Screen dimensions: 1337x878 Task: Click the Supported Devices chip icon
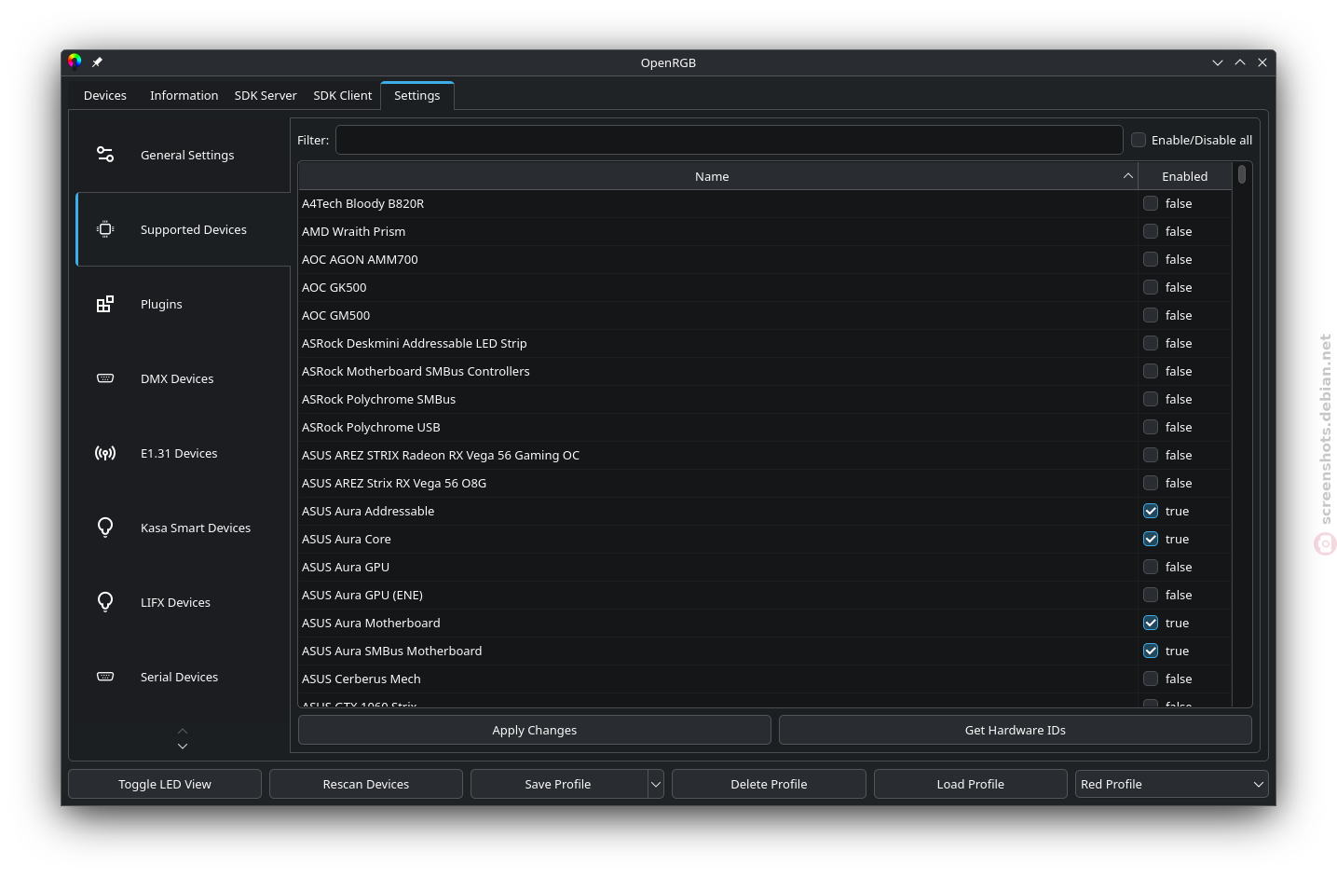coord(105,229)
